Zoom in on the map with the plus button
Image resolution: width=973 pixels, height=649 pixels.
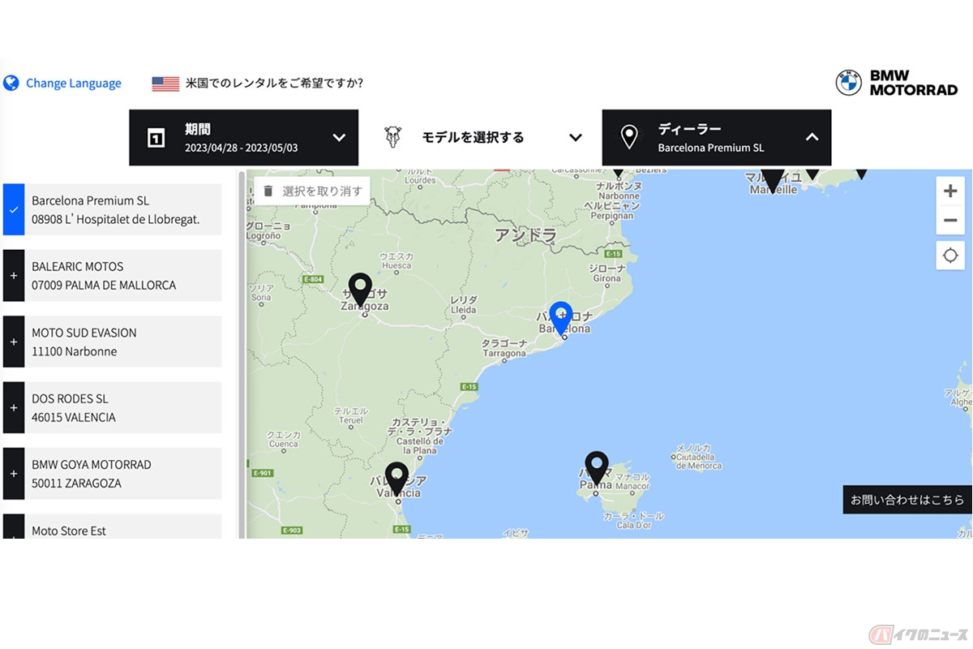pos(950,191)
